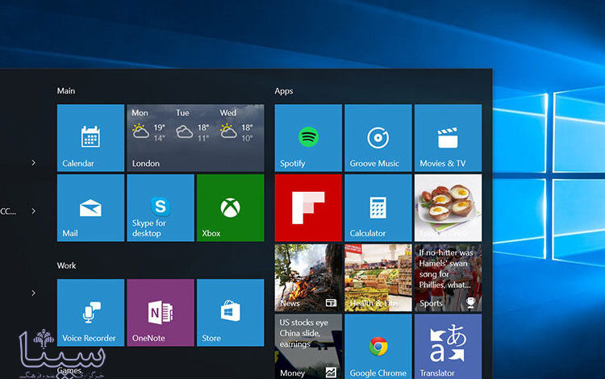
Task: Open OneNote tile in Work group
Action: (161, 313)
